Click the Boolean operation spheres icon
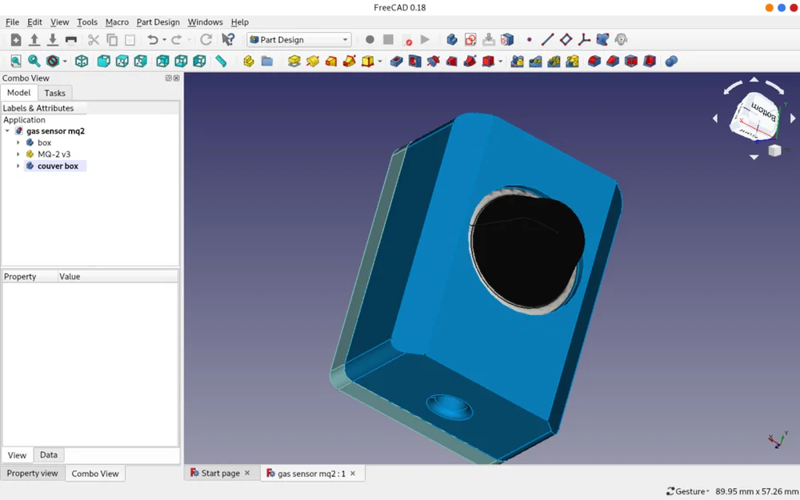 [671, 62]
